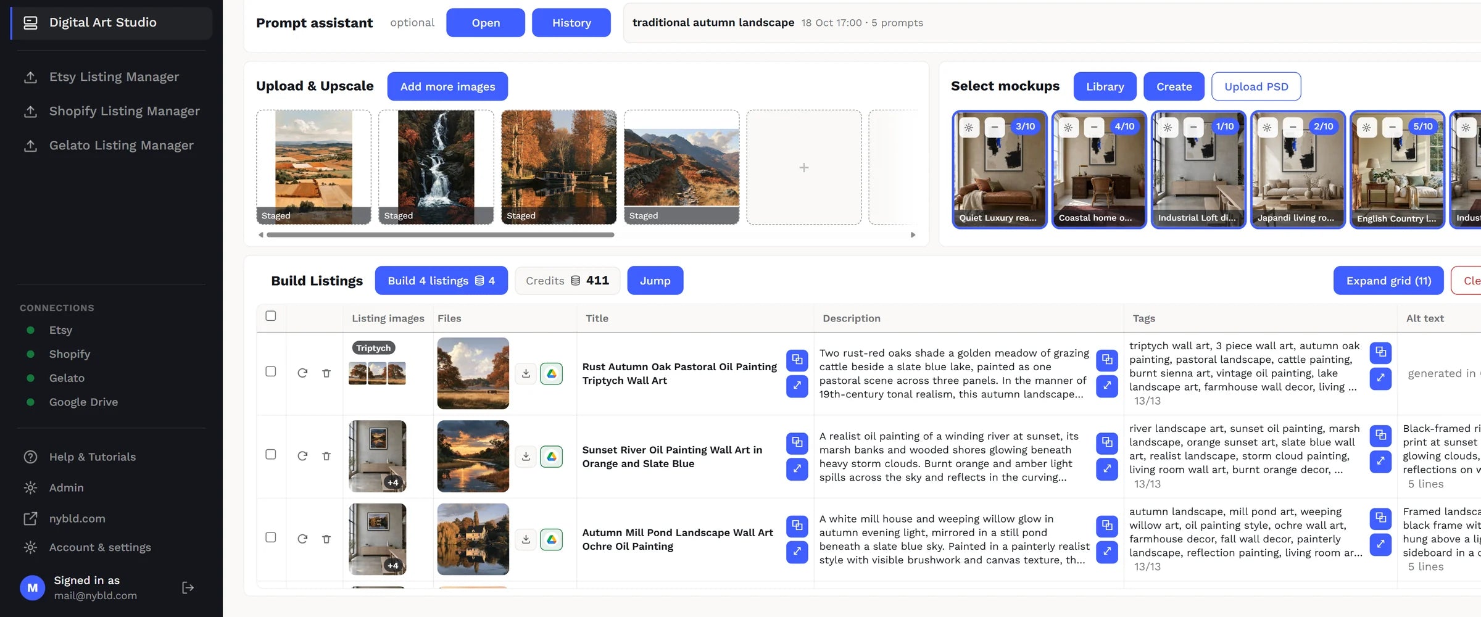This screenshot has width=1481, height=617.
Task: Download file for Autumn Mill Pond listing
Action: point(526,539)
